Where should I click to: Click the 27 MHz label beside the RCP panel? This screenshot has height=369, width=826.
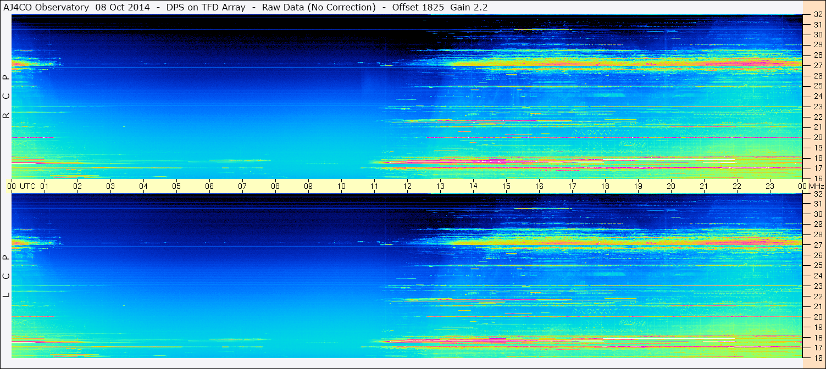tap(818, 65)
